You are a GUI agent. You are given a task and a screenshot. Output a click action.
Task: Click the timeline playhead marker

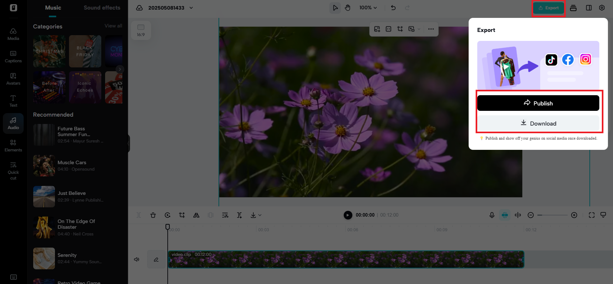[167, 227]
